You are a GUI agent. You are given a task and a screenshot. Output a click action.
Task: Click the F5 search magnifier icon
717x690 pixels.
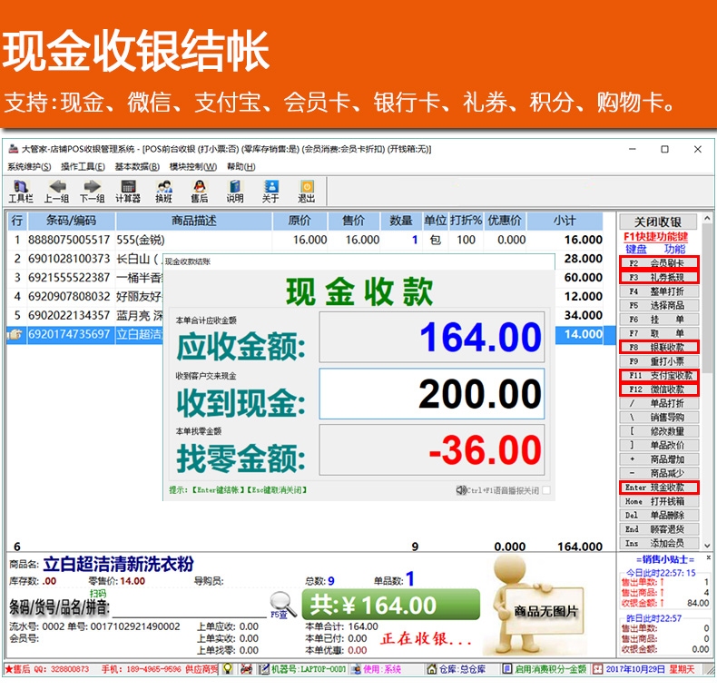[x=282, y=604]
